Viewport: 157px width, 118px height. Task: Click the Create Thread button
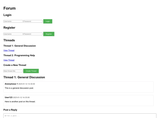pyautogui.click(x=31, y=71)
